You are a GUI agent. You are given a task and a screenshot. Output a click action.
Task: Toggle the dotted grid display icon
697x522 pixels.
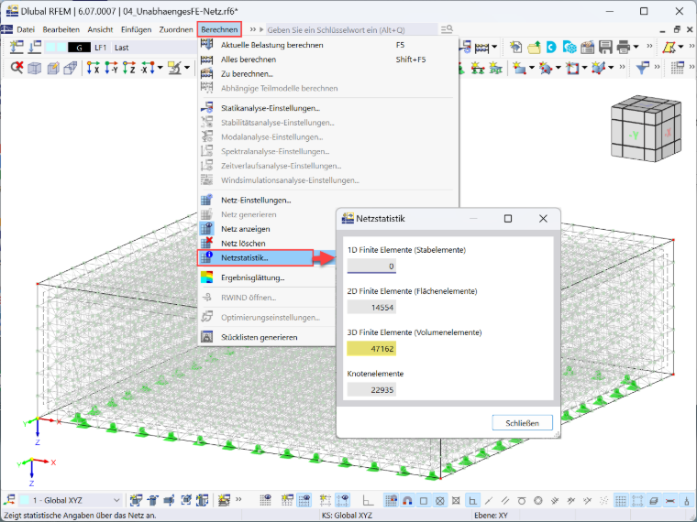click(621, 500)
